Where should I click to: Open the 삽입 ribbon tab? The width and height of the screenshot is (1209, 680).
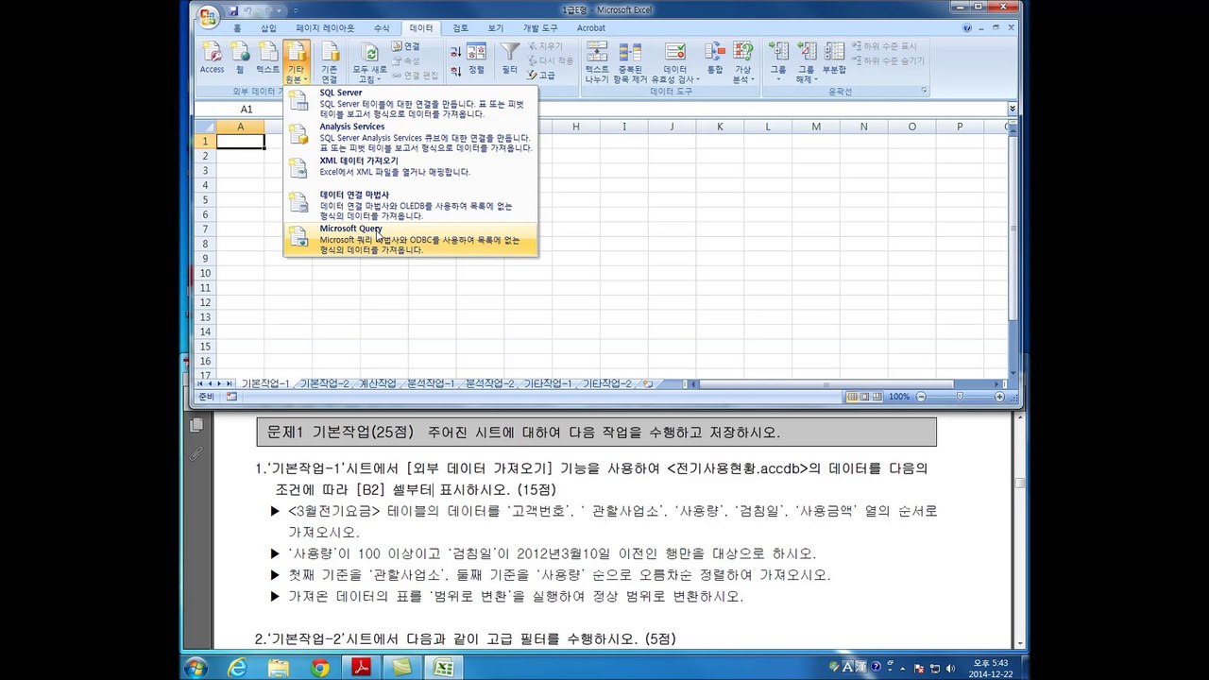click(x=269, y=28)
